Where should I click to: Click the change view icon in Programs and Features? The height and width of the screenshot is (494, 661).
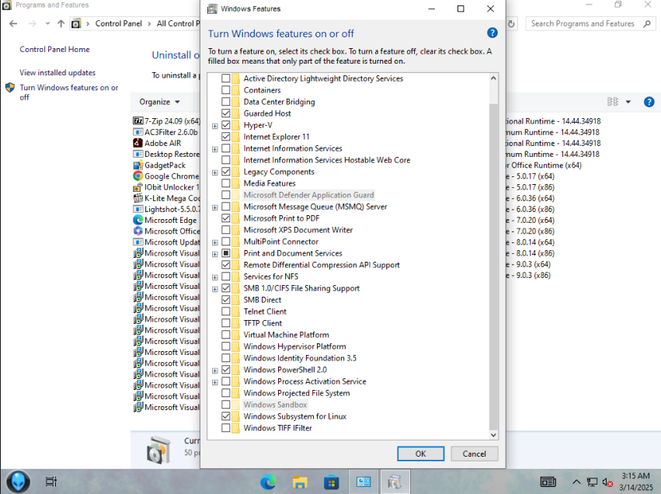point(613,102)
